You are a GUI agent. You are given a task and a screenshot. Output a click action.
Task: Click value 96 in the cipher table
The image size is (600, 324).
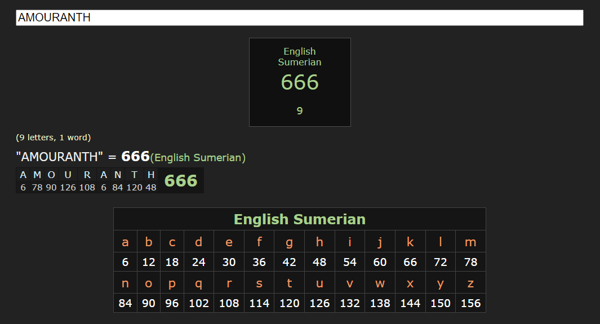(x=172, y=303)
